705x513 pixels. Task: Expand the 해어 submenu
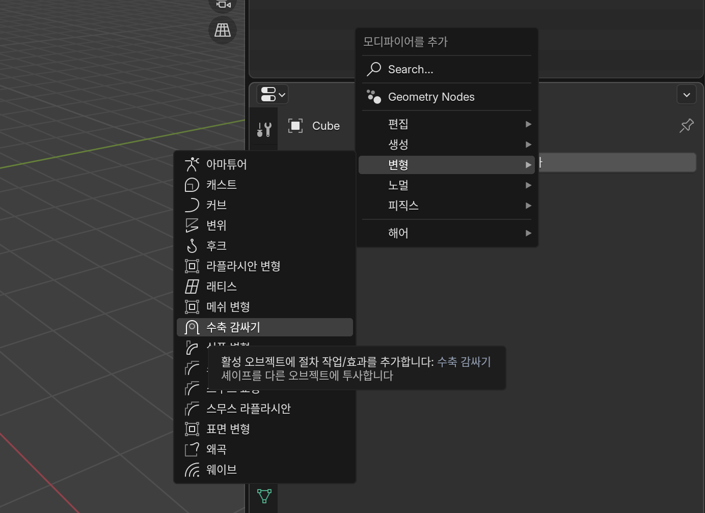coord(446,233)
